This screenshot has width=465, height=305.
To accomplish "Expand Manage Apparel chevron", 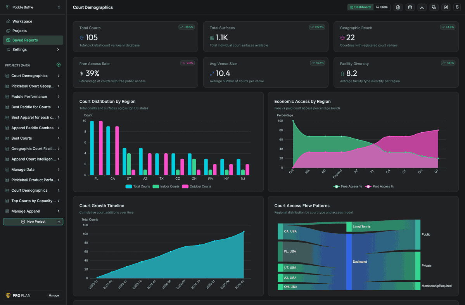I will point(59,211).
